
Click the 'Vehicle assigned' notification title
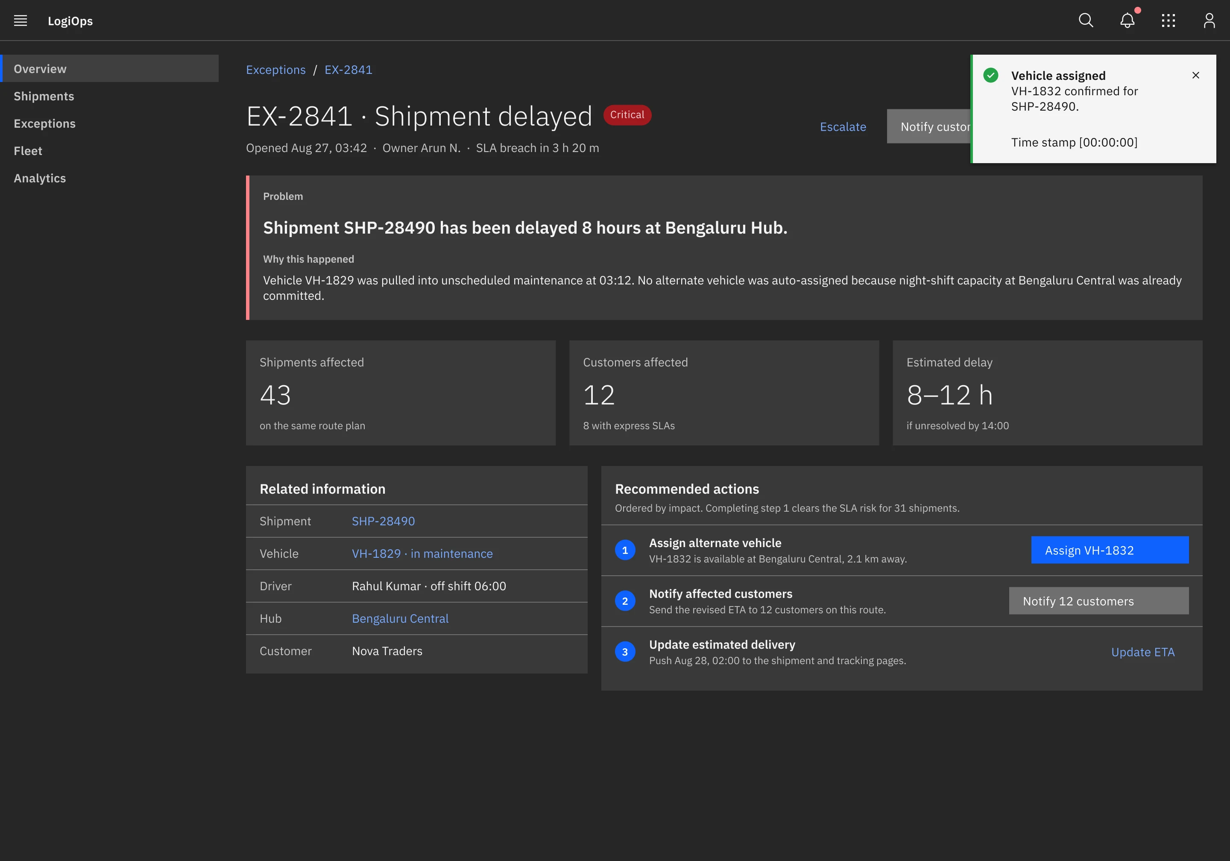click(x=1059, y=76)
